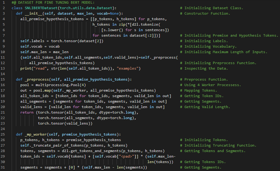Click line number 15 in the gutter
This screenshot has width=280, height=171.
pyautogui.click(x=4, y=79)
